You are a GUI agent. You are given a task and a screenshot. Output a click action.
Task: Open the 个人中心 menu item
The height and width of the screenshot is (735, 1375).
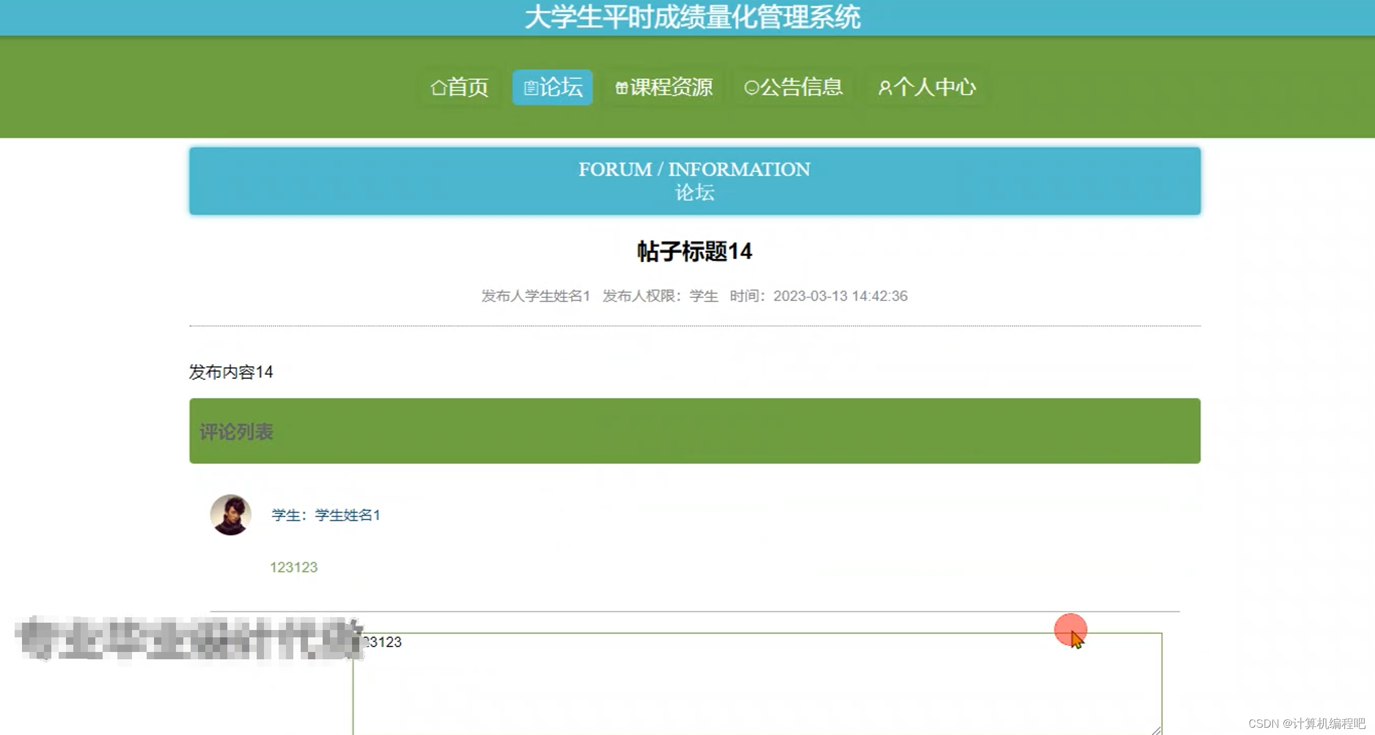(934, 87)
